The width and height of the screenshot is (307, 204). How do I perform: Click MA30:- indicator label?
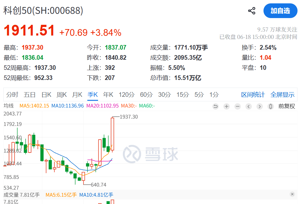click(129, 106)
